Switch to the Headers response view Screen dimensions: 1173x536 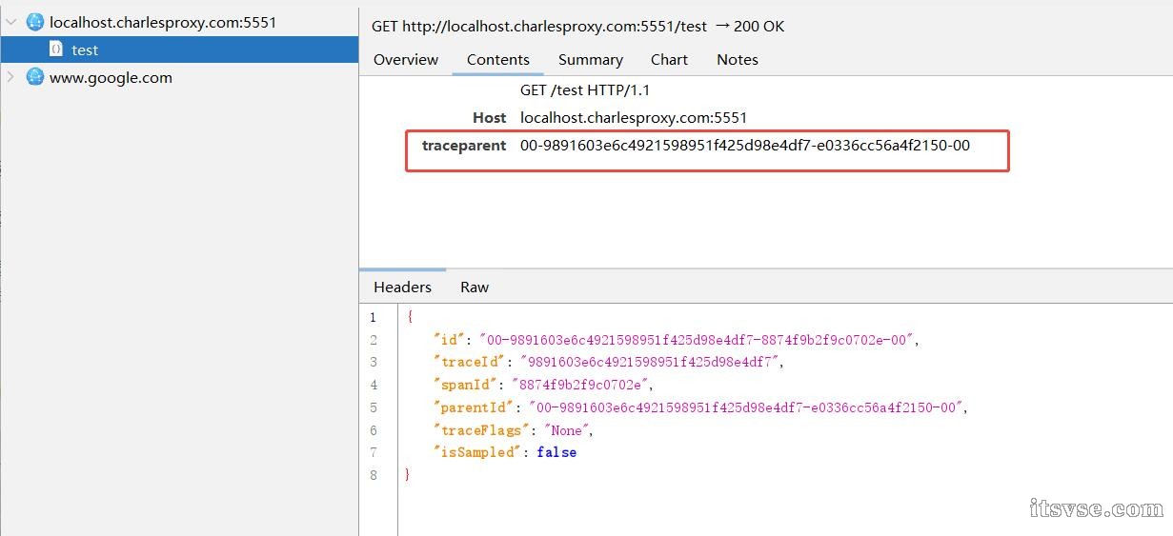click(x=402, y=287)
